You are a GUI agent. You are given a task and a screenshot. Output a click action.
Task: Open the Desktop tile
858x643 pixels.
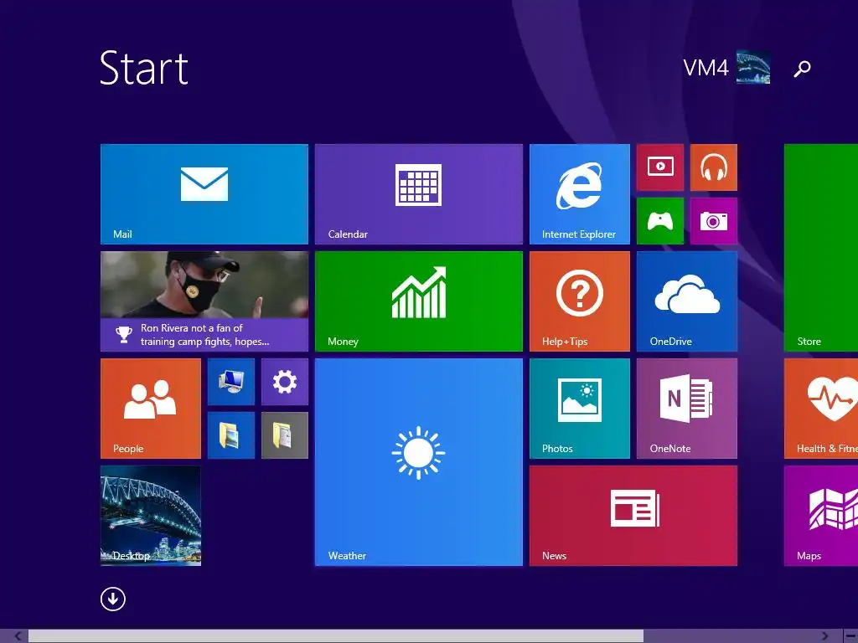[151, 516]
